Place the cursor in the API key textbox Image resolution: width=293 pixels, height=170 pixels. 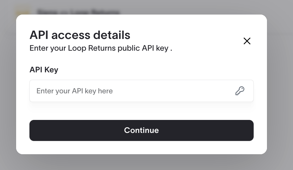pyautogui.click(x=142, y=91)
